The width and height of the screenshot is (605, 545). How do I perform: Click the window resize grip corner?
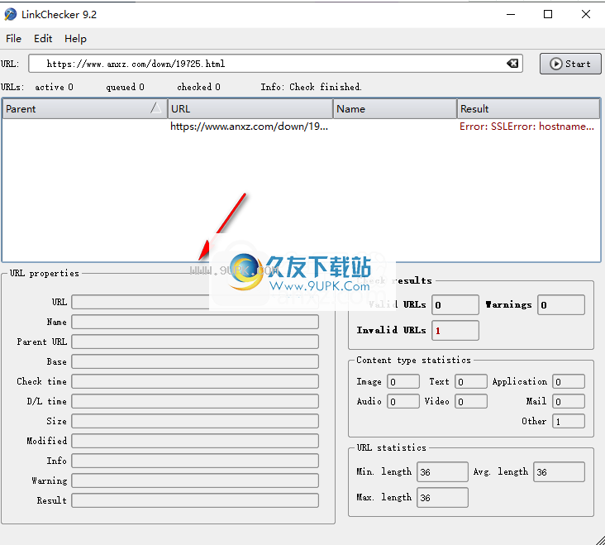[599, 539]
